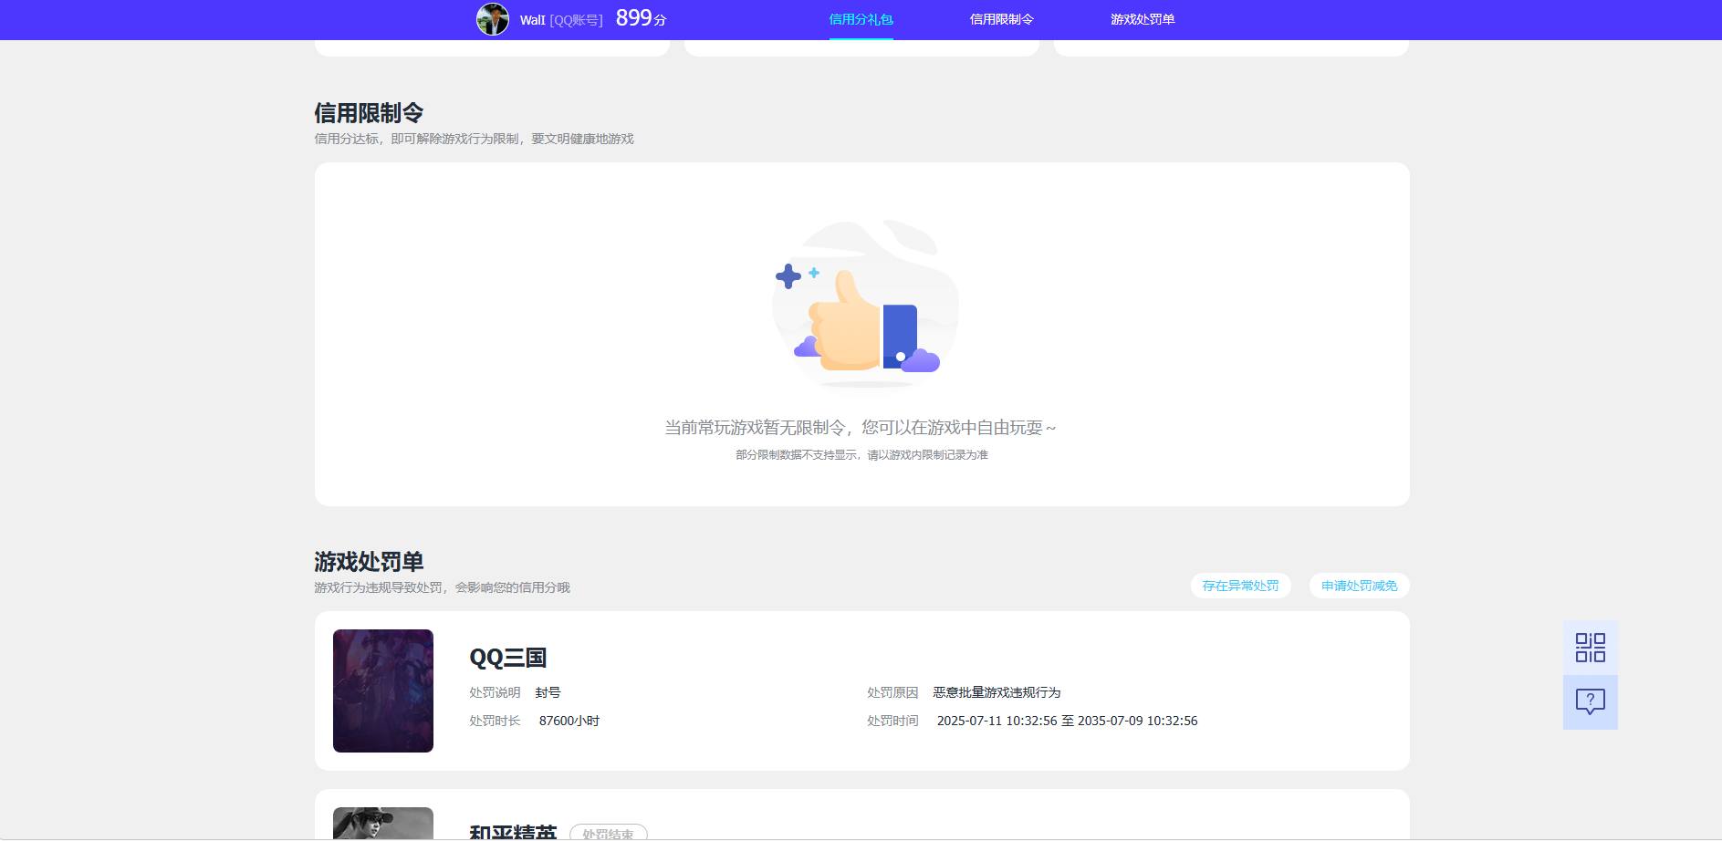1722x841 pixels.
Task: Click the 封号 penalty description value
Action: [548, 693]
